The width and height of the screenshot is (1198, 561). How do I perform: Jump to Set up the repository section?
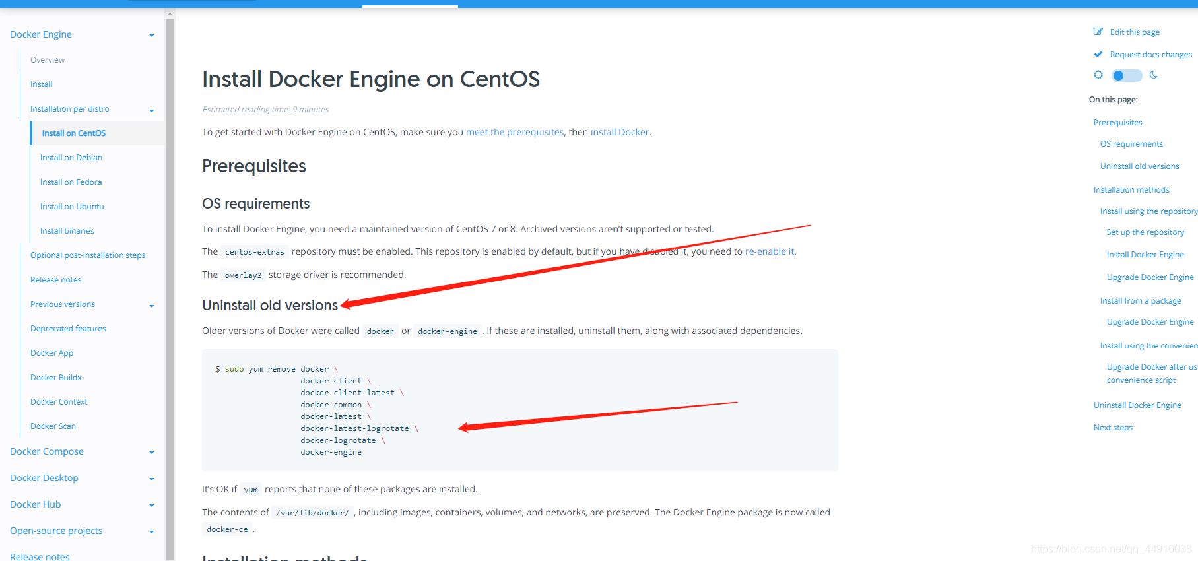pos(1145,232)
